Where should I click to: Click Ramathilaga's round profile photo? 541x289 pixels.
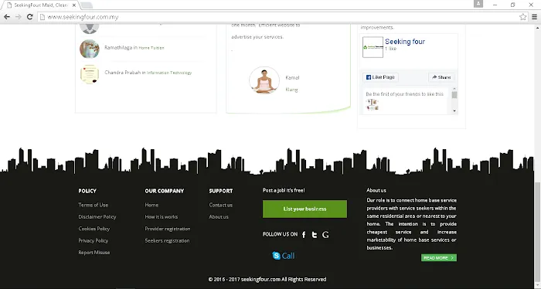pos(90,49)
